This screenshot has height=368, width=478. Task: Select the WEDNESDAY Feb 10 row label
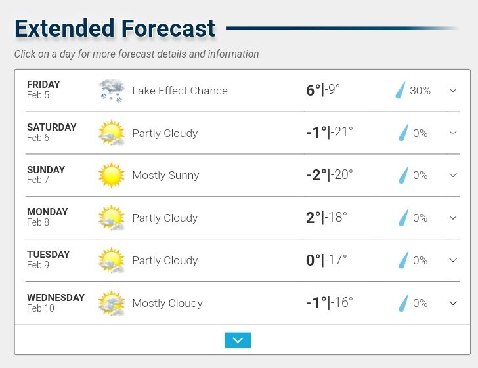[x=56, y=303]
